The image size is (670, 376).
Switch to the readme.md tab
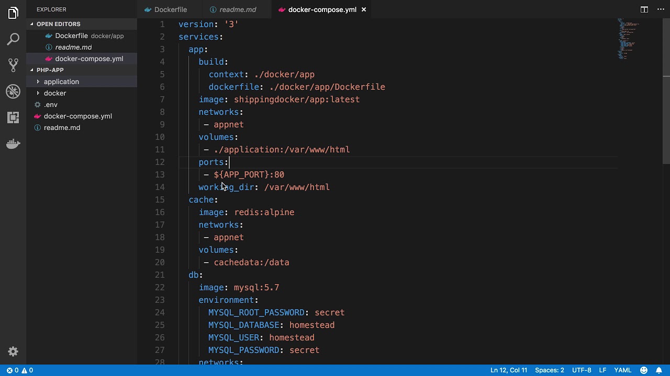point(233,9)
